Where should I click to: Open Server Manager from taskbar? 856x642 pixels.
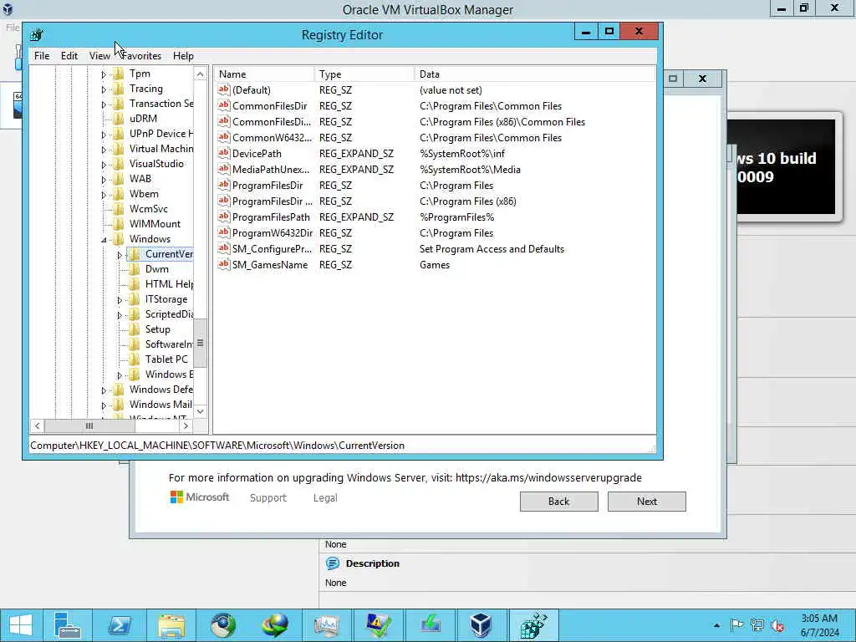click(68, 625)
